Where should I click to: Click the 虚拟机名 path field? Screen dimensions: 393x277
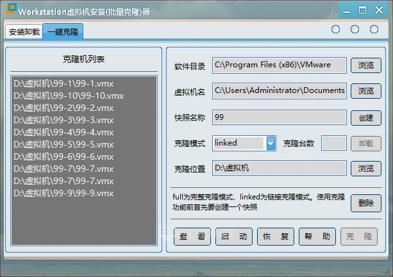tap(280, 91)
